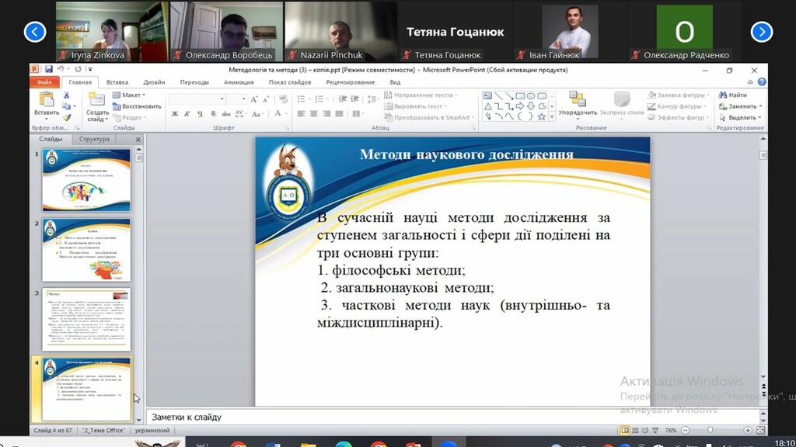The height and width of the screenshot is (447, 796).
Task: Open PowerPoint help question mark icon
Action: (762, 81)
